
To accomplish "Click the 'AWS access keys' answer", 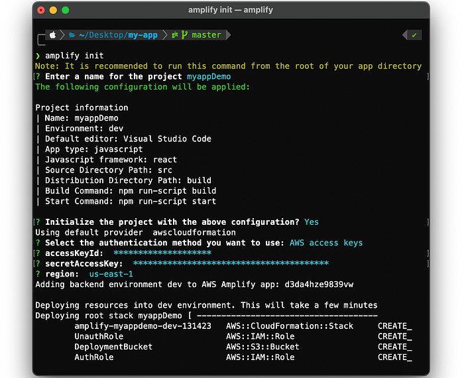I will pyautogui.click(x=326, y=243).
